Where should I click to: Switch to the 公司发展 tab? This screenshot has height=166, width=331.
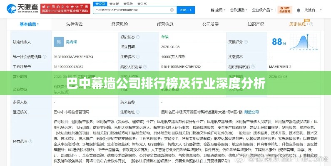coord(210,24)
